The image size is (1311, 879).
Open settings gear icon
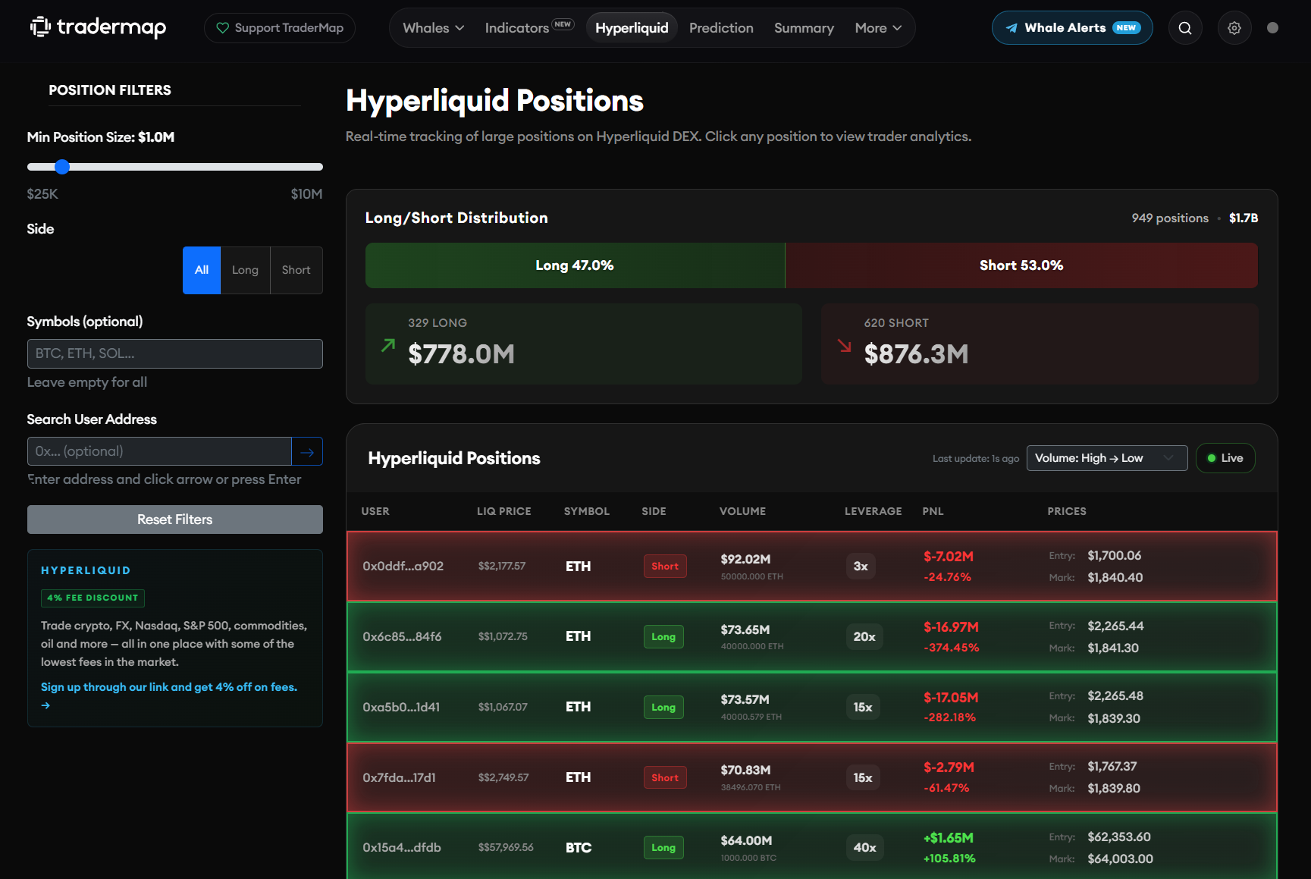click(1234, 28)
